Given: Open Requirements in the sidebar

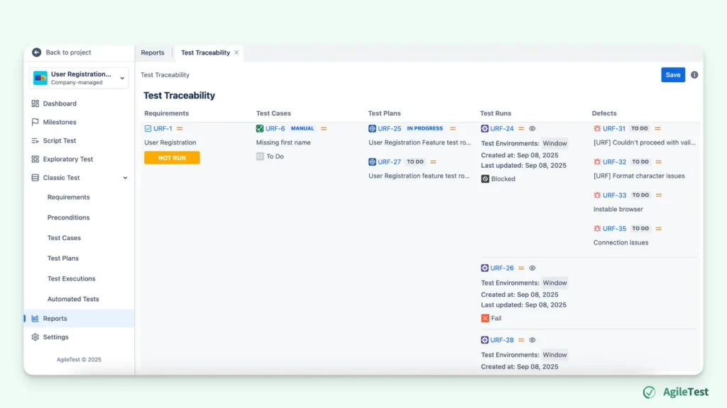Looking at the screenshot, I should coord(69,197).
